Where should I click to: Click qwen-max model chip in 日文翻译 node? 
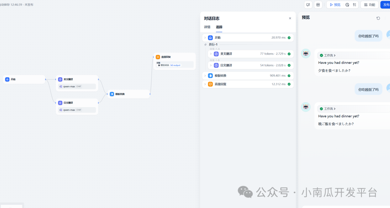pos(77,110)
